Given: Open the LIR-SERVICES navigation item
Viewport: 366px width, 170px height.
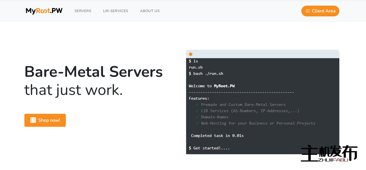Looking at the screenshot, I should pyautogui.click(x=115, y=11).
